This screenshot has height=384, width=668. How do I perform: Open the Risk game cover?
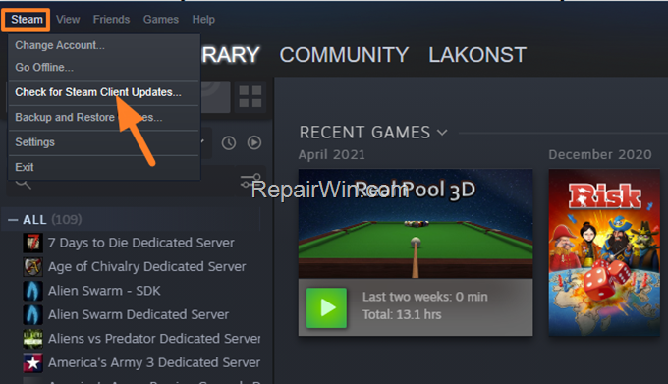point(604,252)
